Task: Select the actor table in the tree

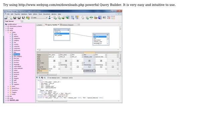Action: point(15,34)
